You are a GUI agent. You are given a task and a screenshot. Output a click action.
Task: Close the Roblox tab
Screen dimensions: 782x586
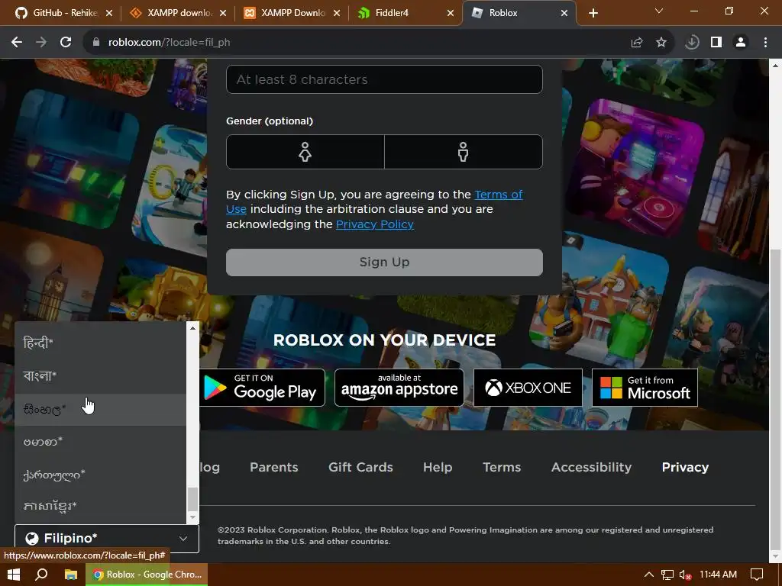(x=564, y=13)
